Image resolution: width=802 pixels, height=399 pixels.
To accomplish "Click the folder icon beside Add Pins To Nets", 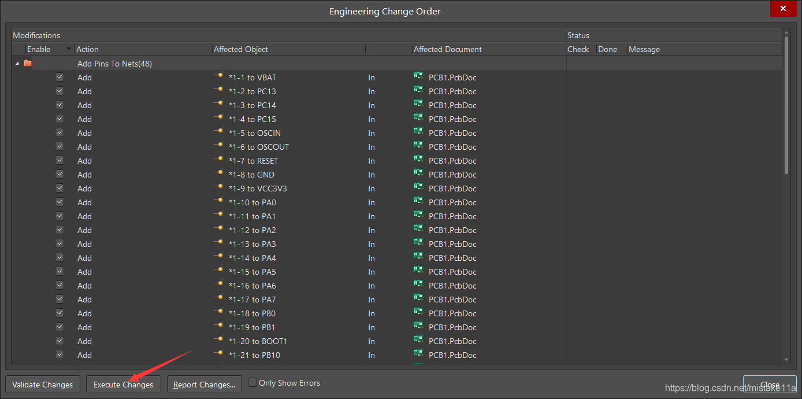I will click(28, 64).
